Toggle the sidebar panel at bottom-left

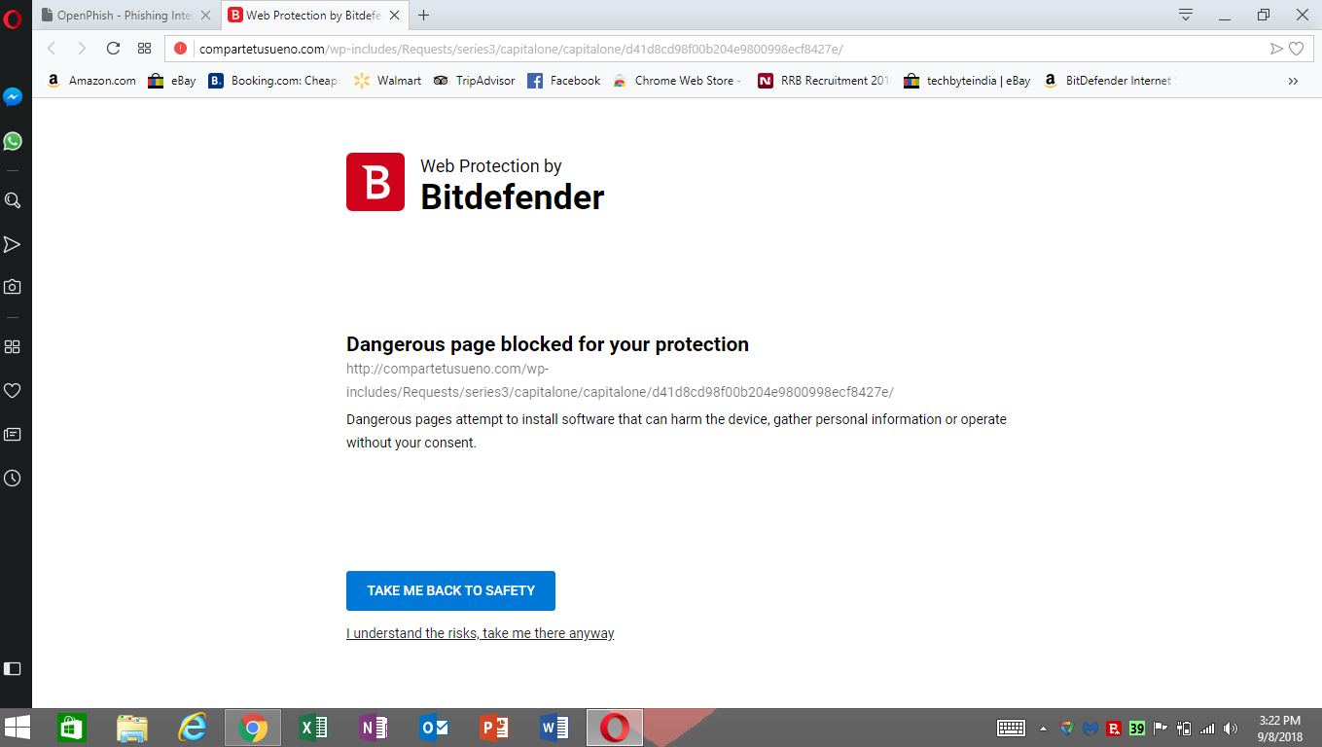[x=13, y=668]
